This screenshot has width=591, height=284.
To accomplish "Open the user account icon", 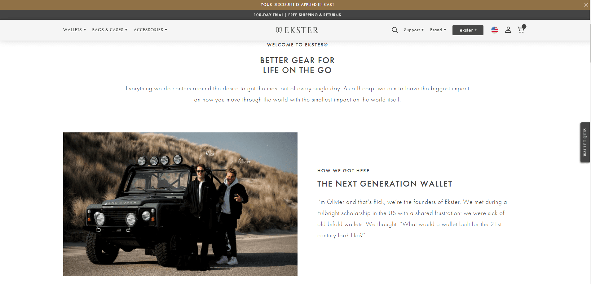I will (508, 30).
